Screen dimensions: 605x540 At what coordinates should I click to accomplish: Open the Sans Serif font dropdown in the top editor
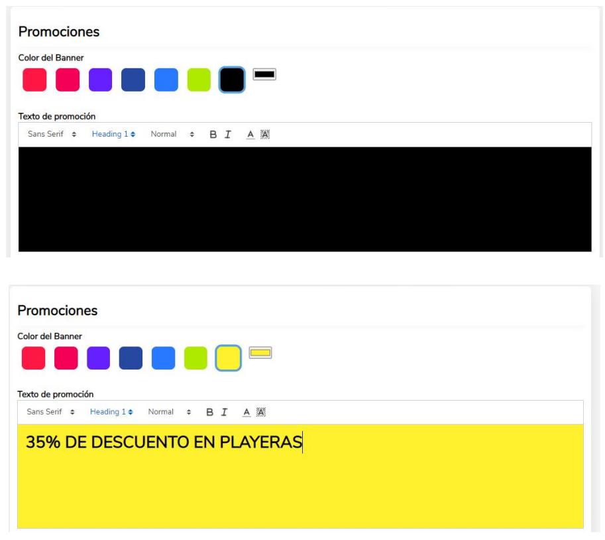click(52, 134)
